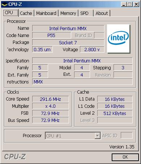Image resolution: width=141 pixels, height=164 pixels.
Task: Click the Intel logo image
Action: click(118, 38)
